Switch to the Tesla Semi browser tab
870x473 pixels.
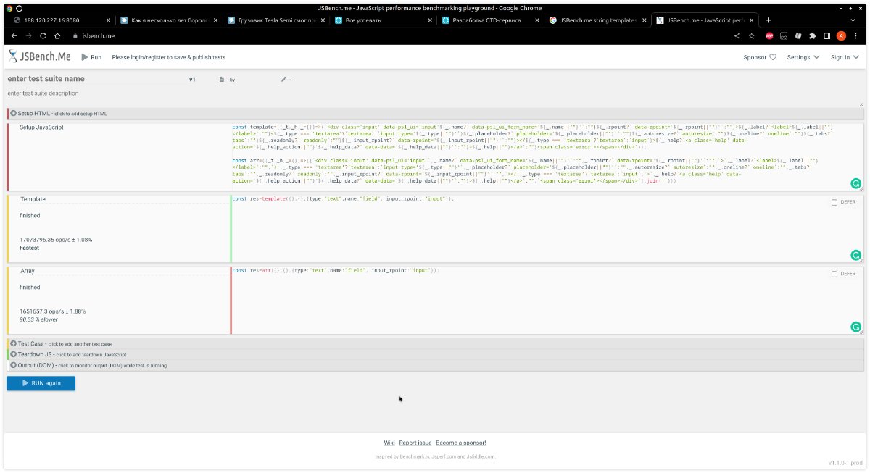coord(278,20)
